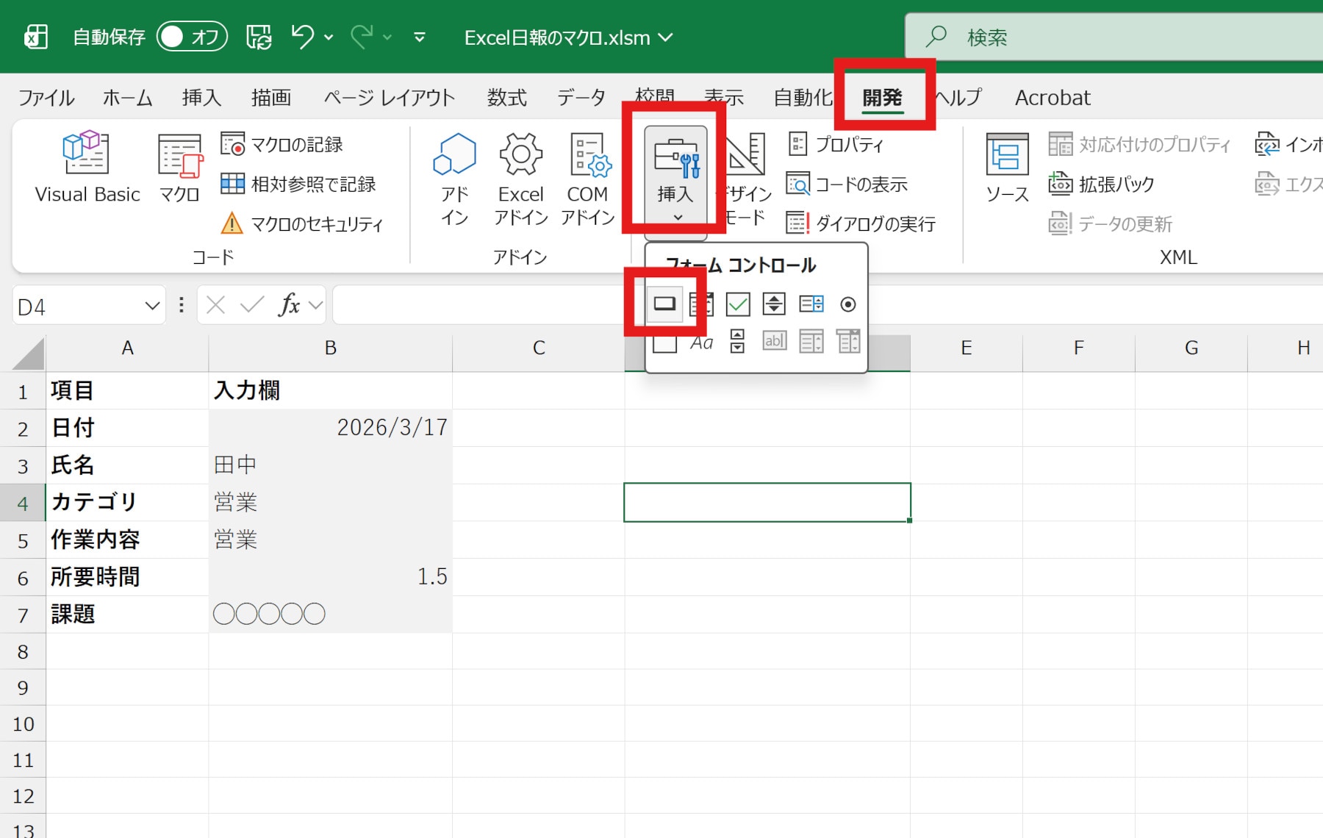Select the check box form control
This screenshot has width=1323, height=838.
pos(737,304)
